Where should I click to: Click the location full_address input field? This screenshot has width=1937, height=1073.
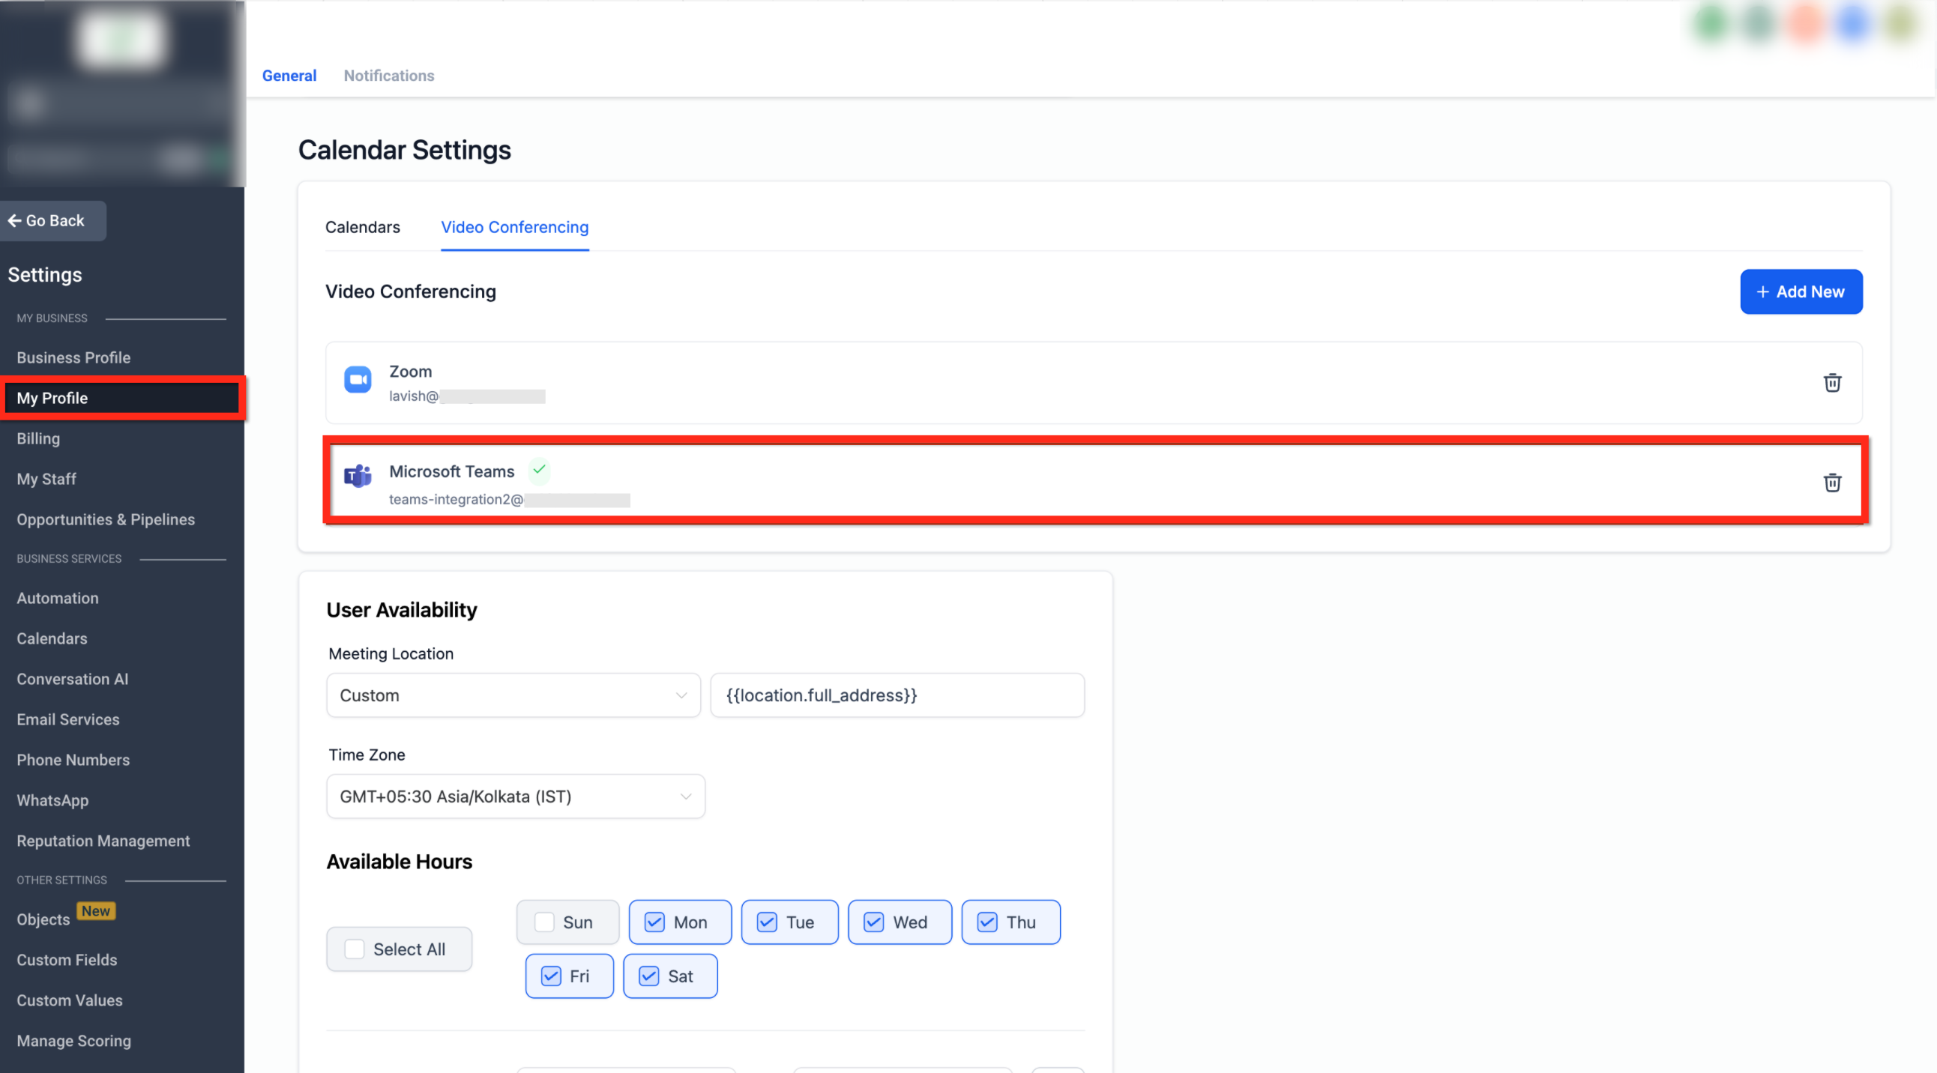click(x=897, y=695)
